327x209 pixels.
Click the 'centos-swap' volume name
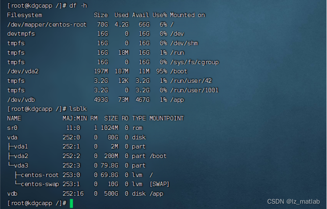click(x=40, y=184)
